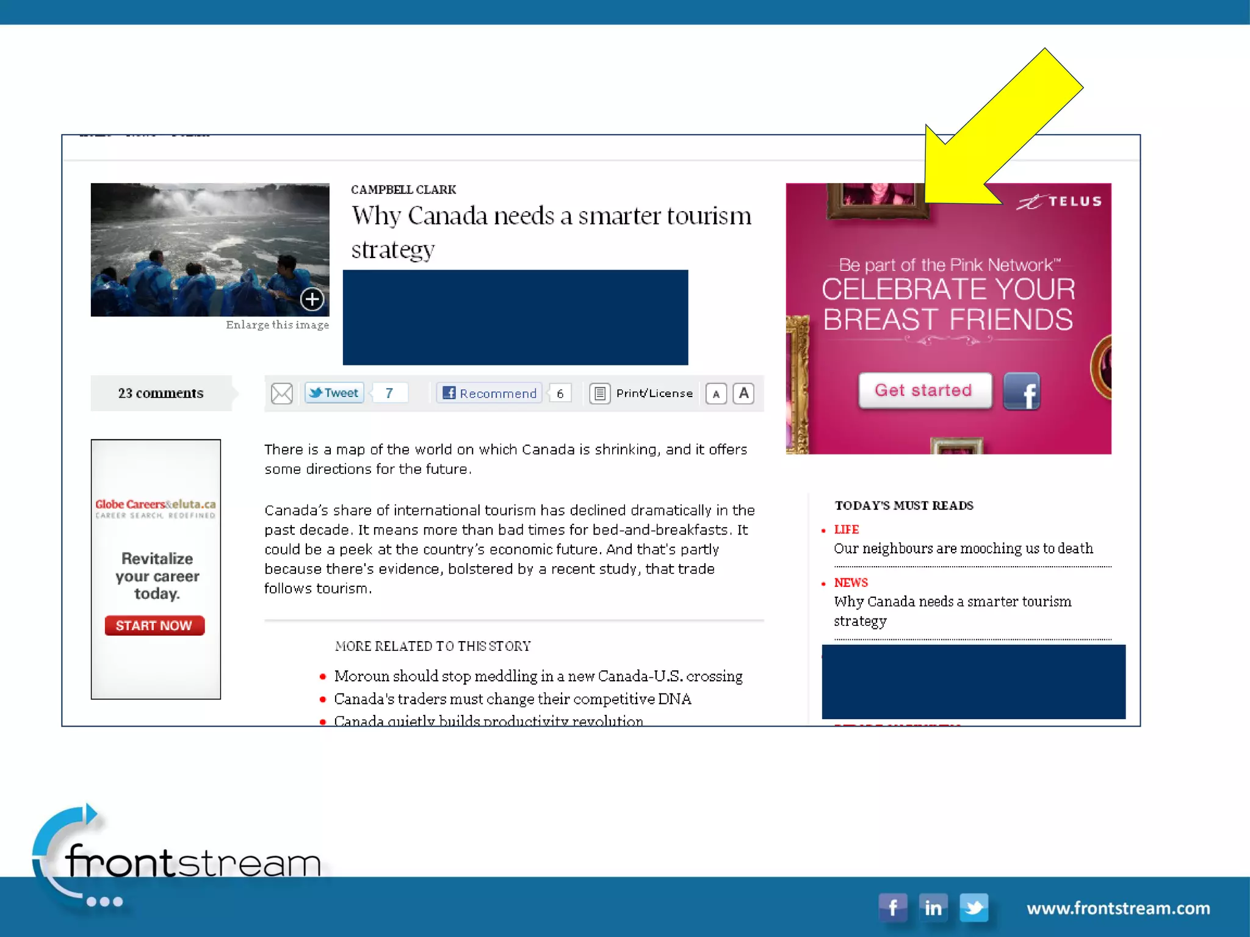Open the NEWS category label link
Image resolution: width=1250 pixels, height=937 pixels.
(850, 583)
